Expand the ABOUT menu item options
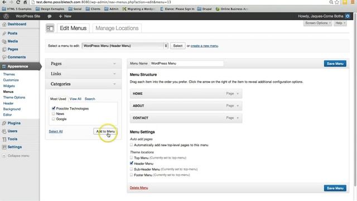 click(238, 106)
